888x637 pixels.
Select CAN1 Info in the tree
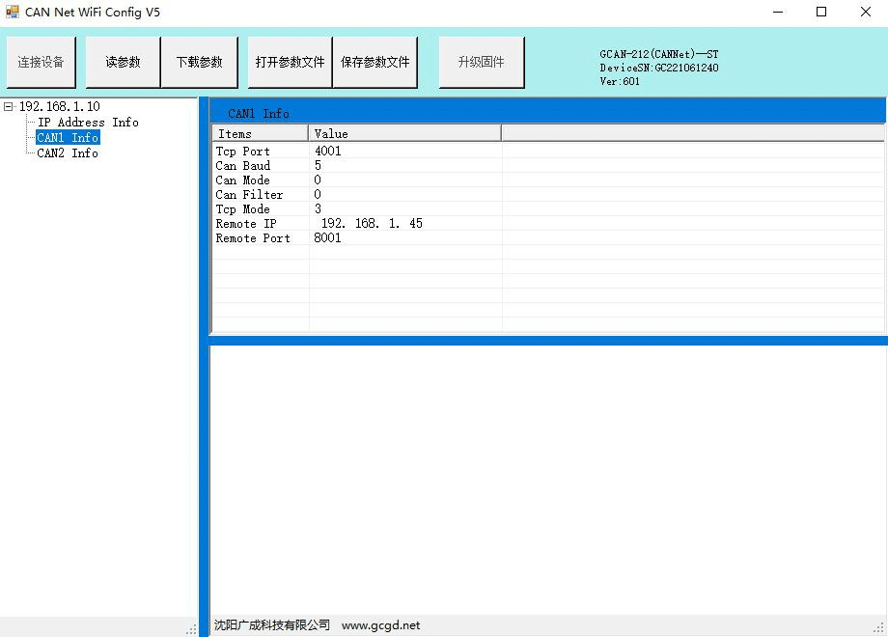pyautogui.click(x=68, y=138)
